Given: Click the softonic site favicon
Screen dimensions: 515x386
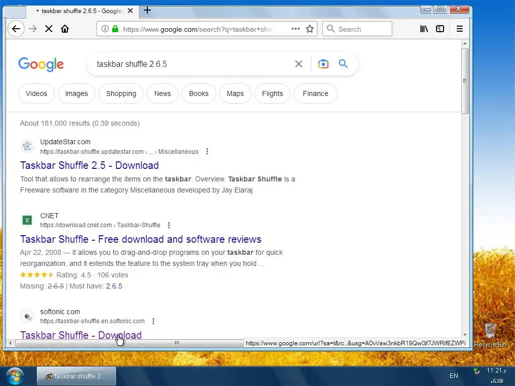Looking at the screenshot, I should tap(27, 316).
